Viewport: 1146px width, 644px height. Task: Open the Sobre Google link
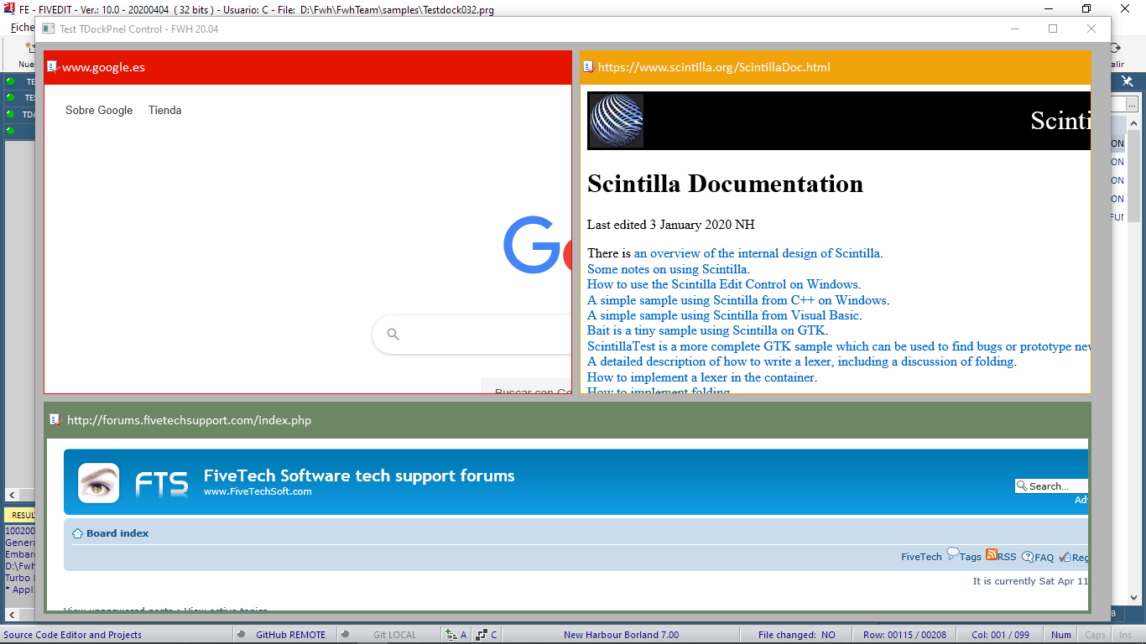(x=99, y=110)
